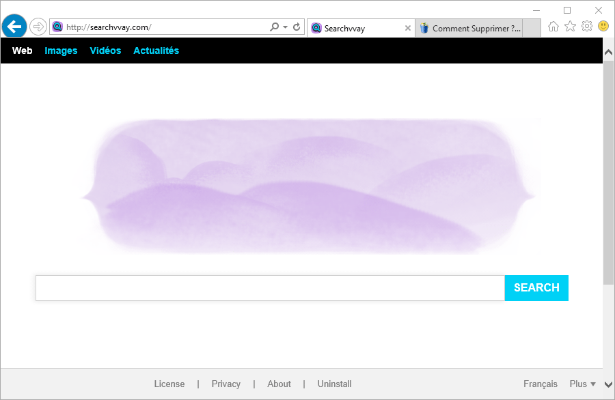The height and width of the screenshot is (400, 615).
Task: Close the browser window
Action: pyautogui.click(x=598, y=10)
